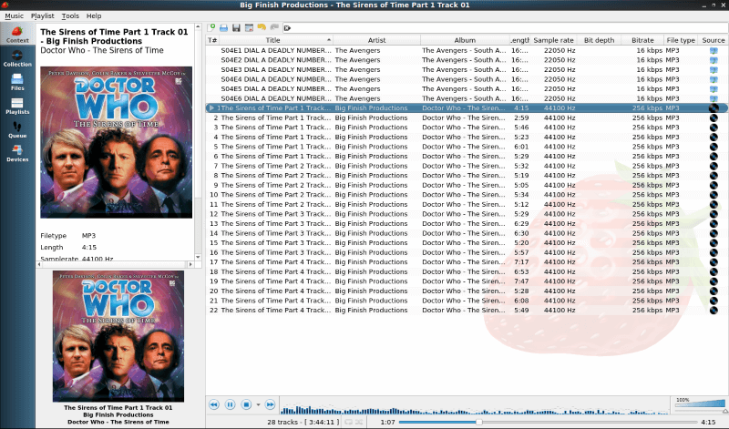Click source icon for S04E3 DIAL A DEADLY NUMBER
729x429 pixels.
714,70
